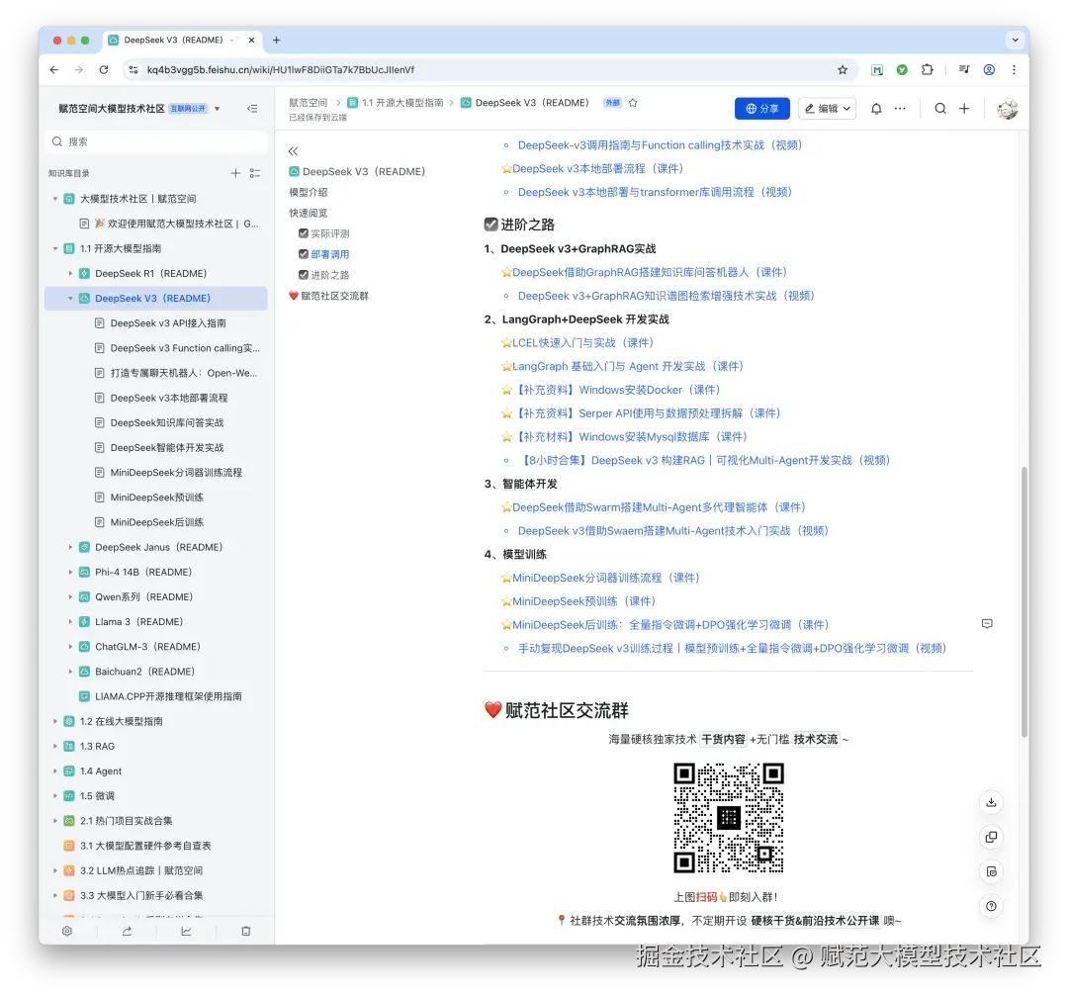Expand DeepSeek R1 (README) tree node
The height and width of the screenshot is (996, 1068).
pyautogui.click(x=70, y=273)
